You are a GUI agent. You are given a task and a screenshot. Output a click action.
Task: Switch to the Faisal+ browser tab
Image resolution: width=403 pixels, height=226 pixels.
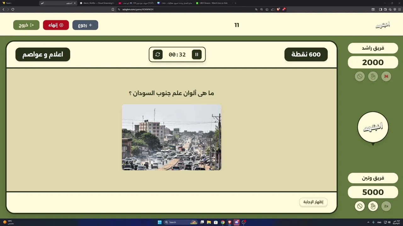point(19,3)
